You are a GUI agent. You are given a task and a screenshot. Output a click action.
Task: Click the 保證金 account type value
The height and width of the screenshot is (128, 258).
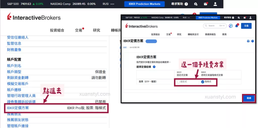pyautogui.click(x=100, y=72)
